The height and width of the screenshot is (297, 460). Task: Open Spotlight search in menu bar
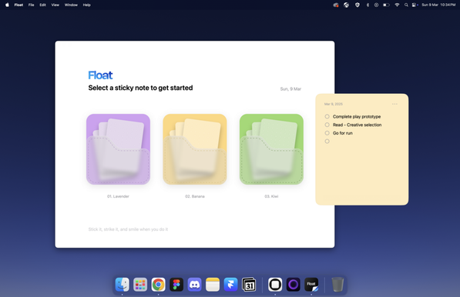[406, 5]
